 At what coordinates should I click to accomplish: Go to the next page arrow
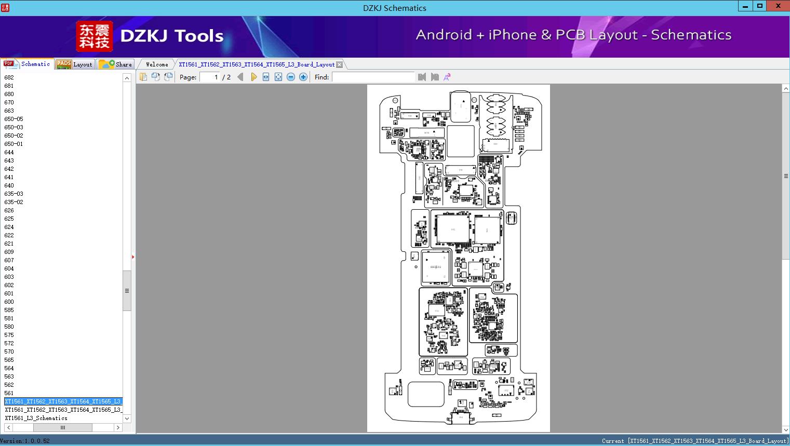[253, 77]
